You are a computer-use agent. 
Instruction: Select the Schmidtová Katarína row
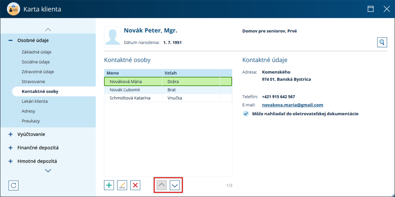click(x=168, y=98)
